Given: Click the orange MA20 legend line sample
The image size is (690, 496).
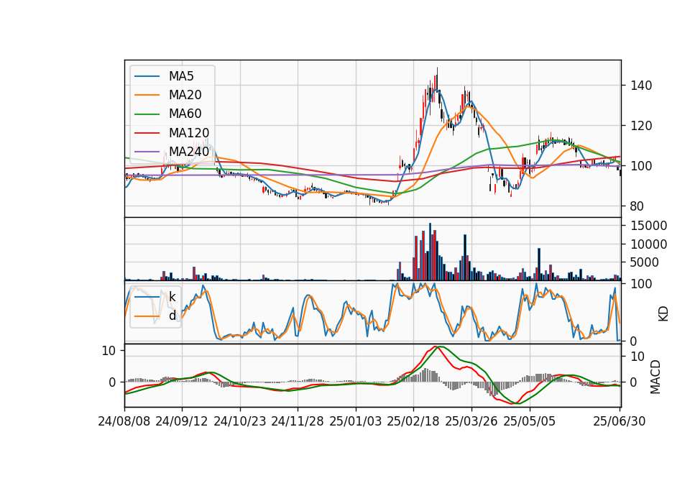Looking at the screenshot, I should click(x=147, y=95).
